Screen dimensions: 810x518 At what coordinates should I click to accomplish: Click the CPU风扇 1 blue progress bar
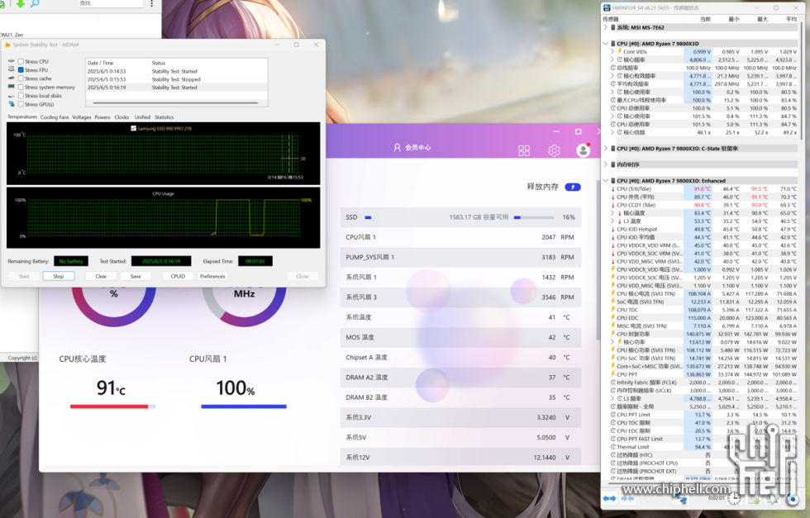(243, 406)
